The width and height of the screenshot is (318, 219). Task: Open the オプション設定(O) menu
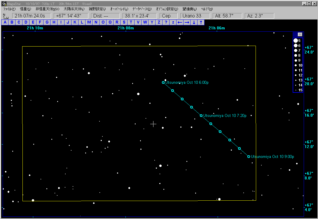pyautogui.click(x=167, y=9)
